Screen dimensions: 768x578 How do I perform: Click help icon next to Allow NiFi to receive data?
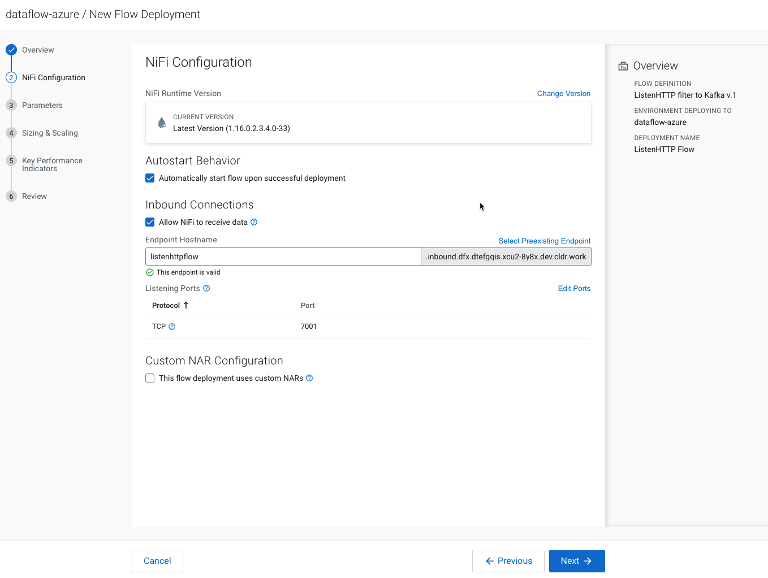pyautogui.click(x=254, y=222)
